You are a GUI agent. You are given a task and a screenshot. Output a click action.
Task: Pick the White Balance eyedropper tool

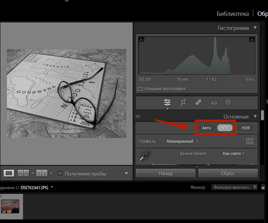tap(146, 156)
